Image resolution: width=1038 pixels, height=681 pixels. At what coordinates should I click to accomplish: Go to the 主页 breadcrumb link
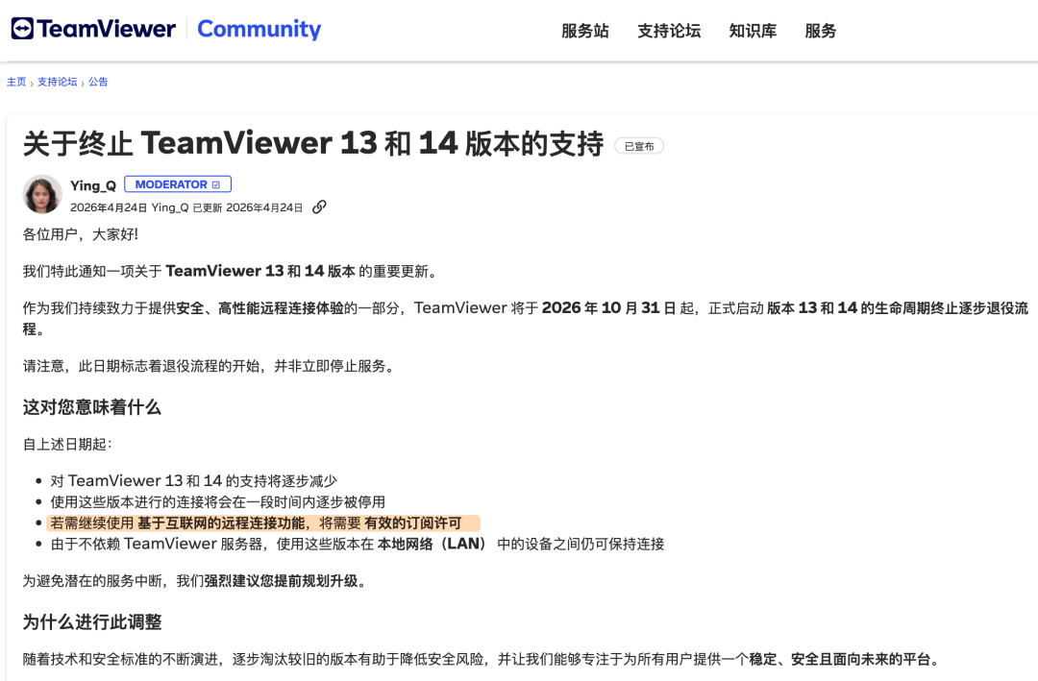16,82
